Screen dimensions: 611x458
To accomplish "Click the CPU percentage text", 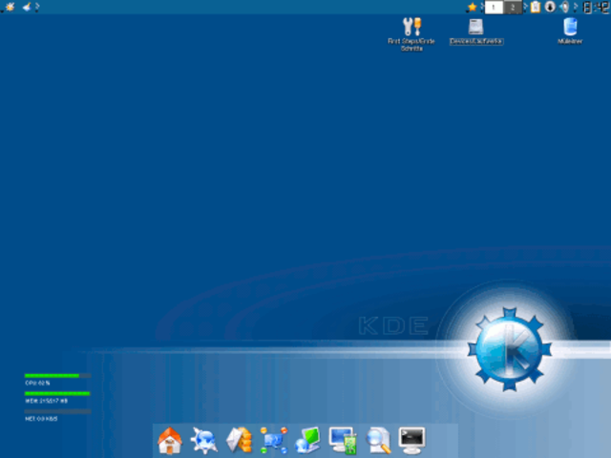I will pyautogui.click(x=37, y=384).
